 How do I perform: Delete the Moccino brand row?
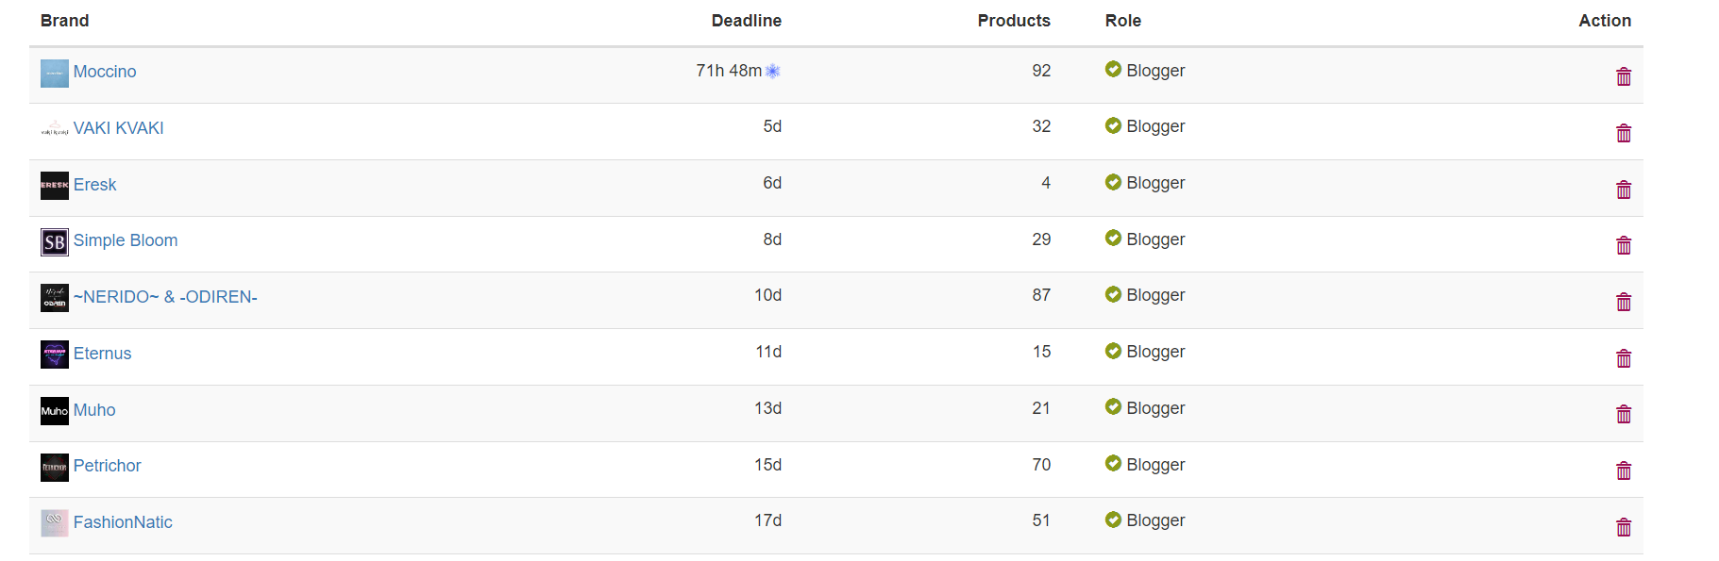[1623, 76]
